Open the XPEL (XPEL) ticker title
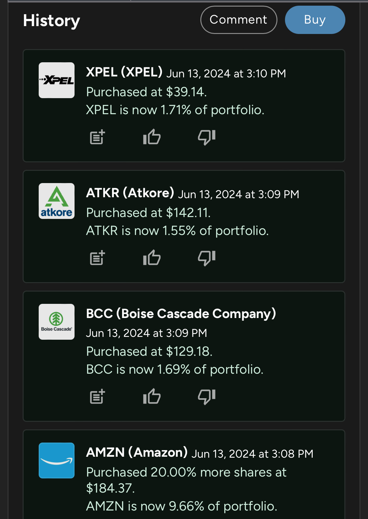This screenshot has width=368, height=519. pos(124,72)
